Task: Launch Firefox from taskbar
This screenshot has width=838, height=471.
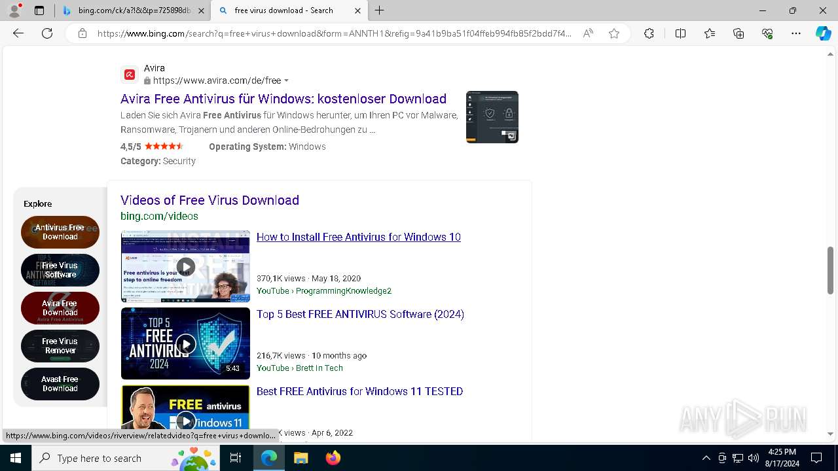Action: pyautogui.click(x=333, y=458)
